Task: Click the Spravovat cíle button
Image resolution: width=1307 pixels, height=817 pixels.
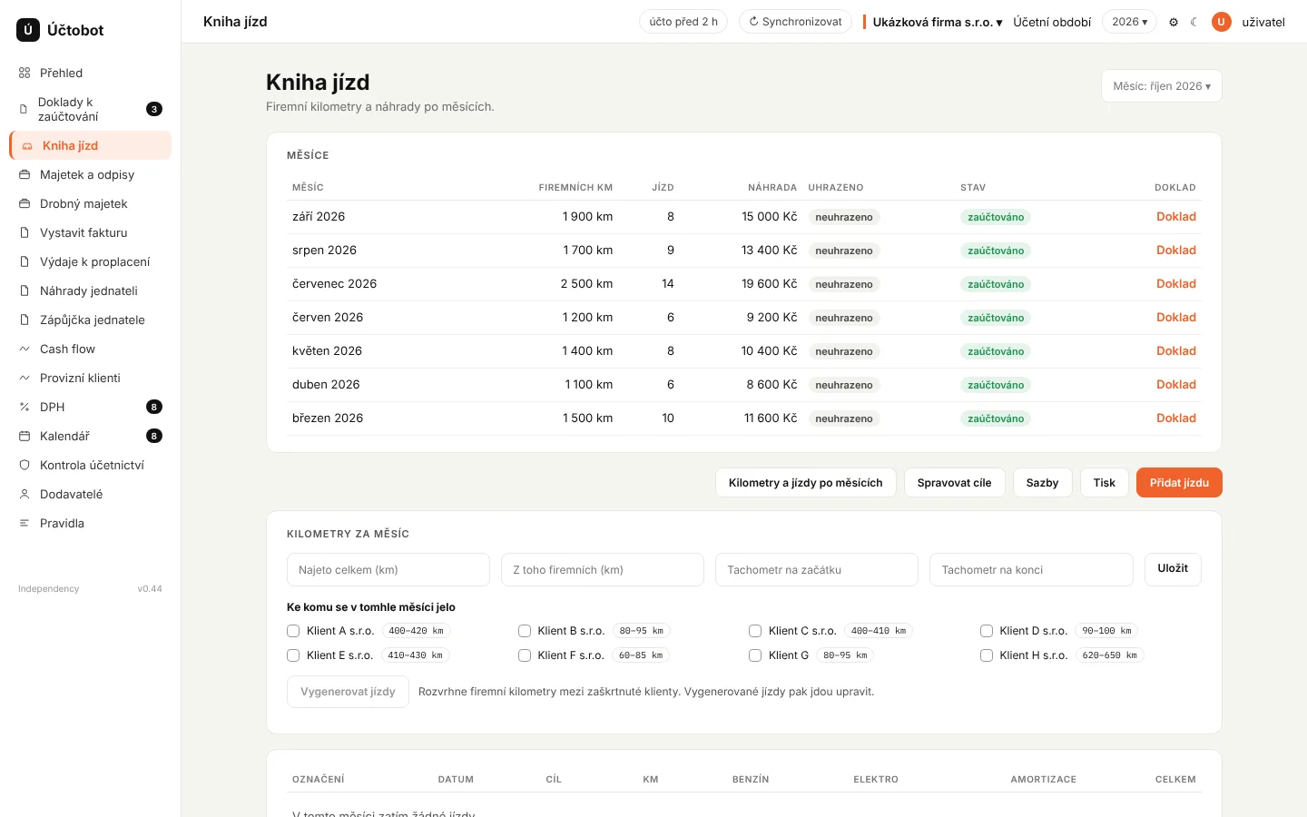Action: pyautogui.click(x=954, y=483)
